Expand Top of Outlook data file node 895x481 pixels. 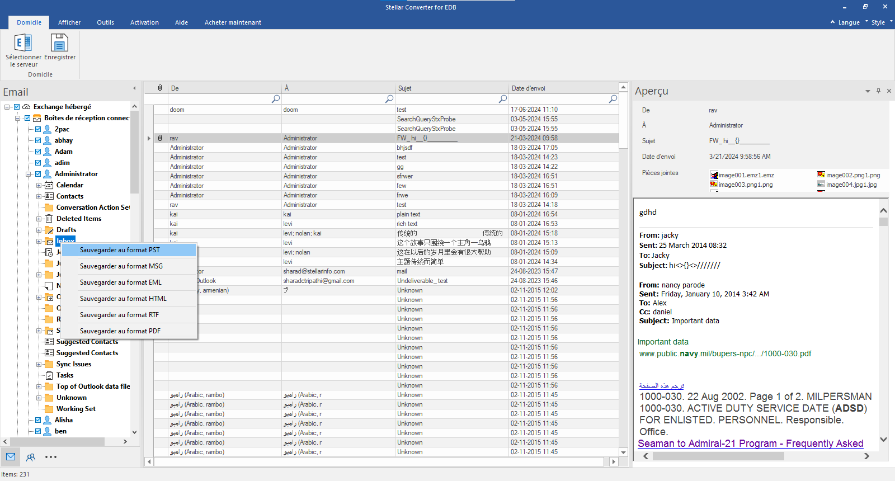pos(39,386)
